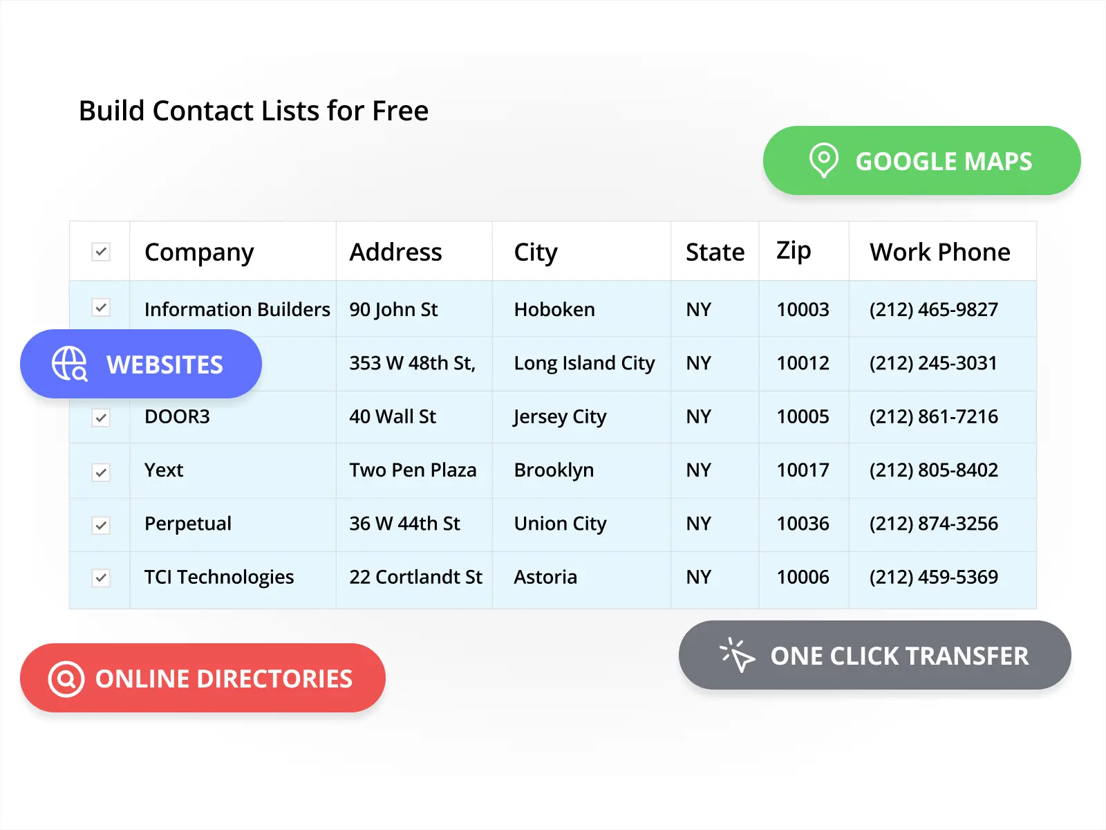The image size is (1106, 830).
Task: Toggle the Yext row checkbox
Action: [x=101, y=472]
